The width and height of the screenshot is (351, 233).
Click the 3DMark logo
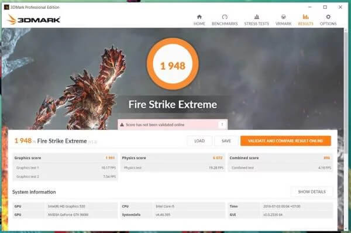click(x=33, y=19)
